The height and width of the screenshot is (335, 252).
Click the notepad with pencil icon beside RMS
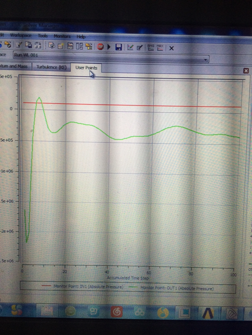point(139,48)
